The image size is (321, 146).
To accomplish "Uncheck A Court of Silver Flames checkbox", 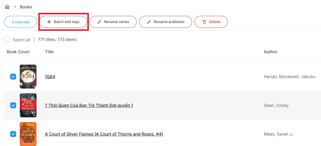I will coord(13,134).
